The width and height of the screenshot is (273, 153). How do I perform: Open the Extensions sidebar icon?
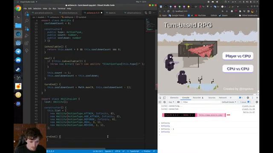26,43
